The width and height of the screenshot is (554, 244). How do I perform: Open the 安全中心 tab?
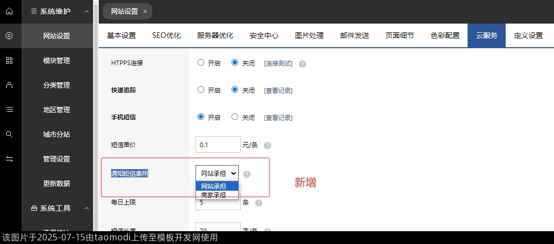click(x=264, y=35)
